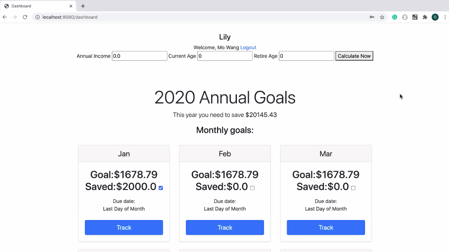Click the Retire Age input field
Viewport: 449px width, 252px height.
tap(306, 56)
